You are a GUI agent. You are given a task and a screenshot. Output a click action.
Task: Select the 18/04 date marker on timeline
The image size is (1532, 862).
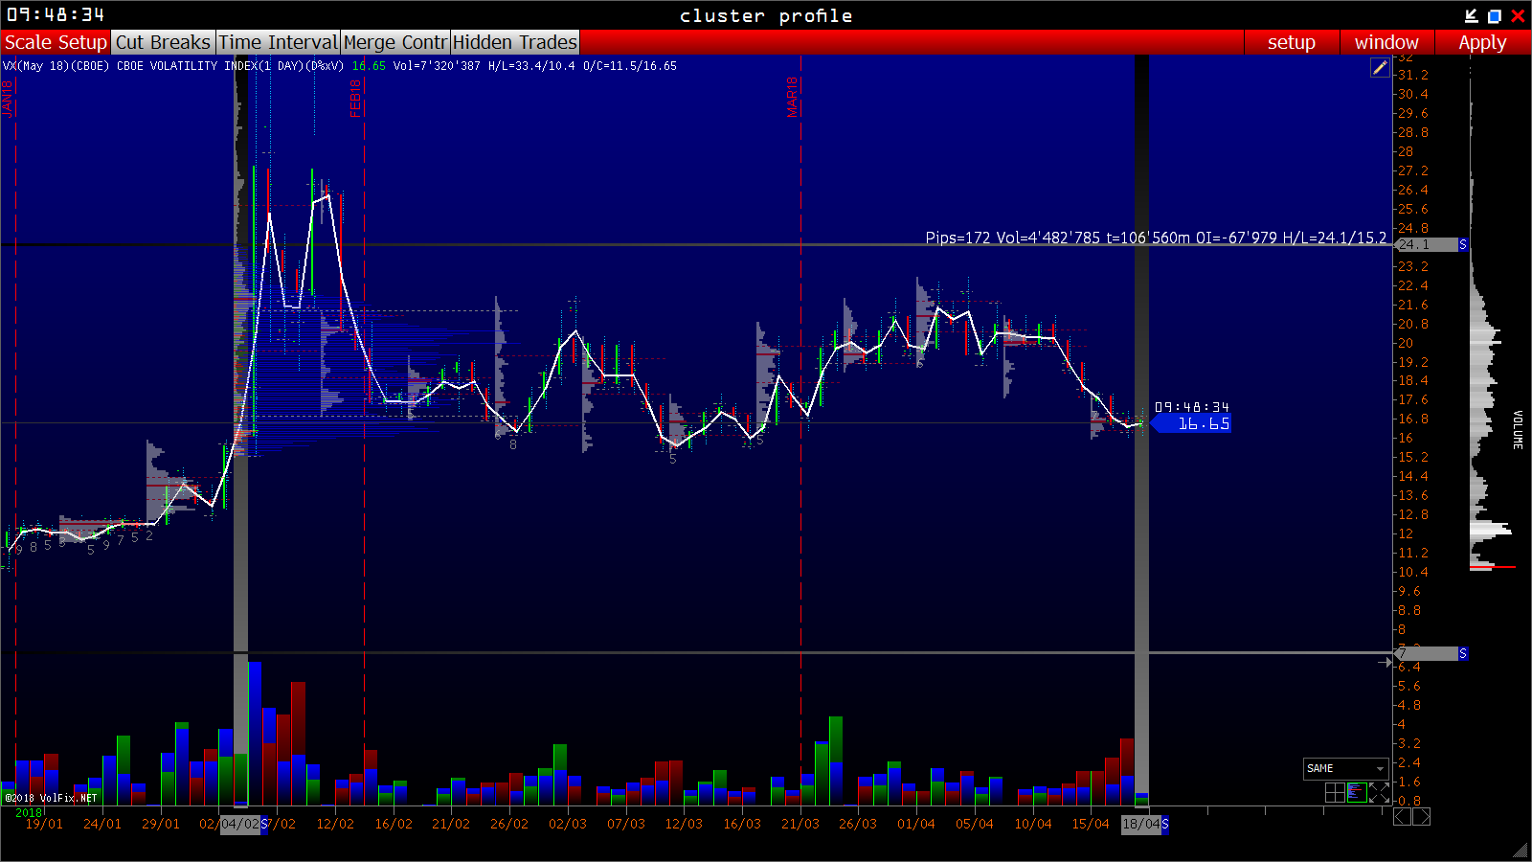(x=1141, y=824)
